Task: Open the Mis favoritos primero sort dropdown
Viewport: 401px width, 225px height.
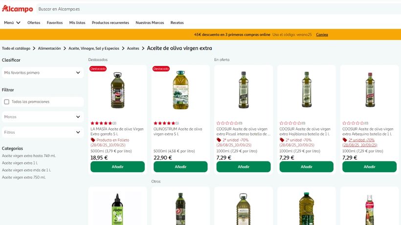Action: click(x=42, y=73)
